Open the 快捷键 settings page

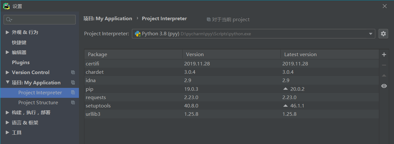tap(19, 42)
